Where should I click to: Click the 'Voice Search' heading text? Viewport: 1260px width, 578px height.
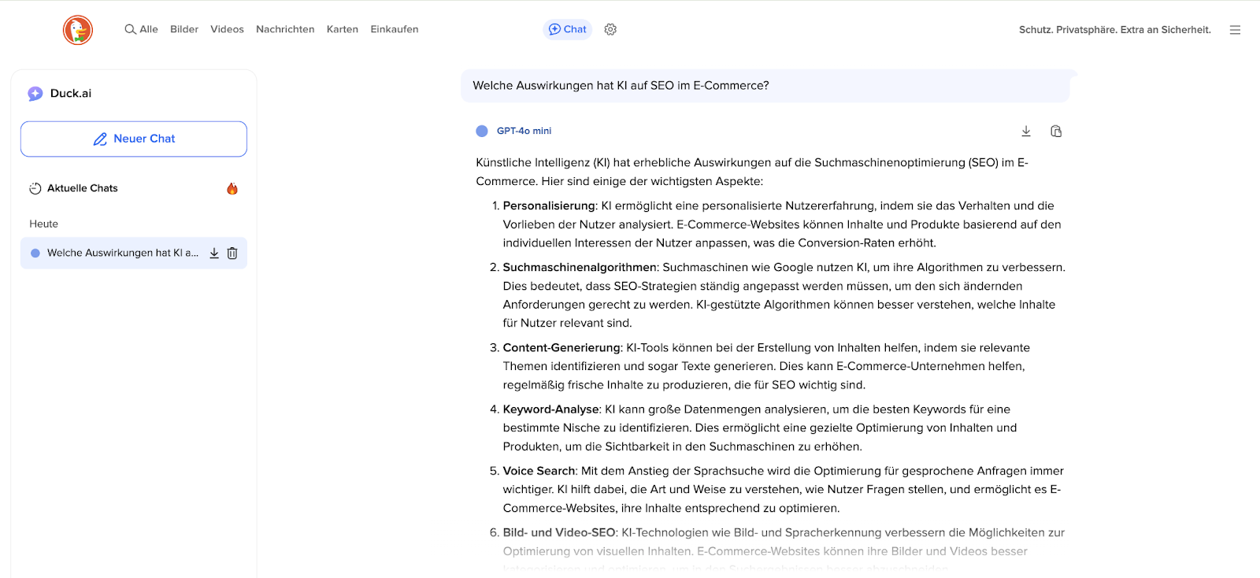[x=539, y=471]
